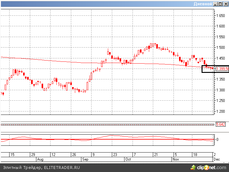Click the indicator value 5.642
This screenshot has width=229, height=172.
point(220,124)
